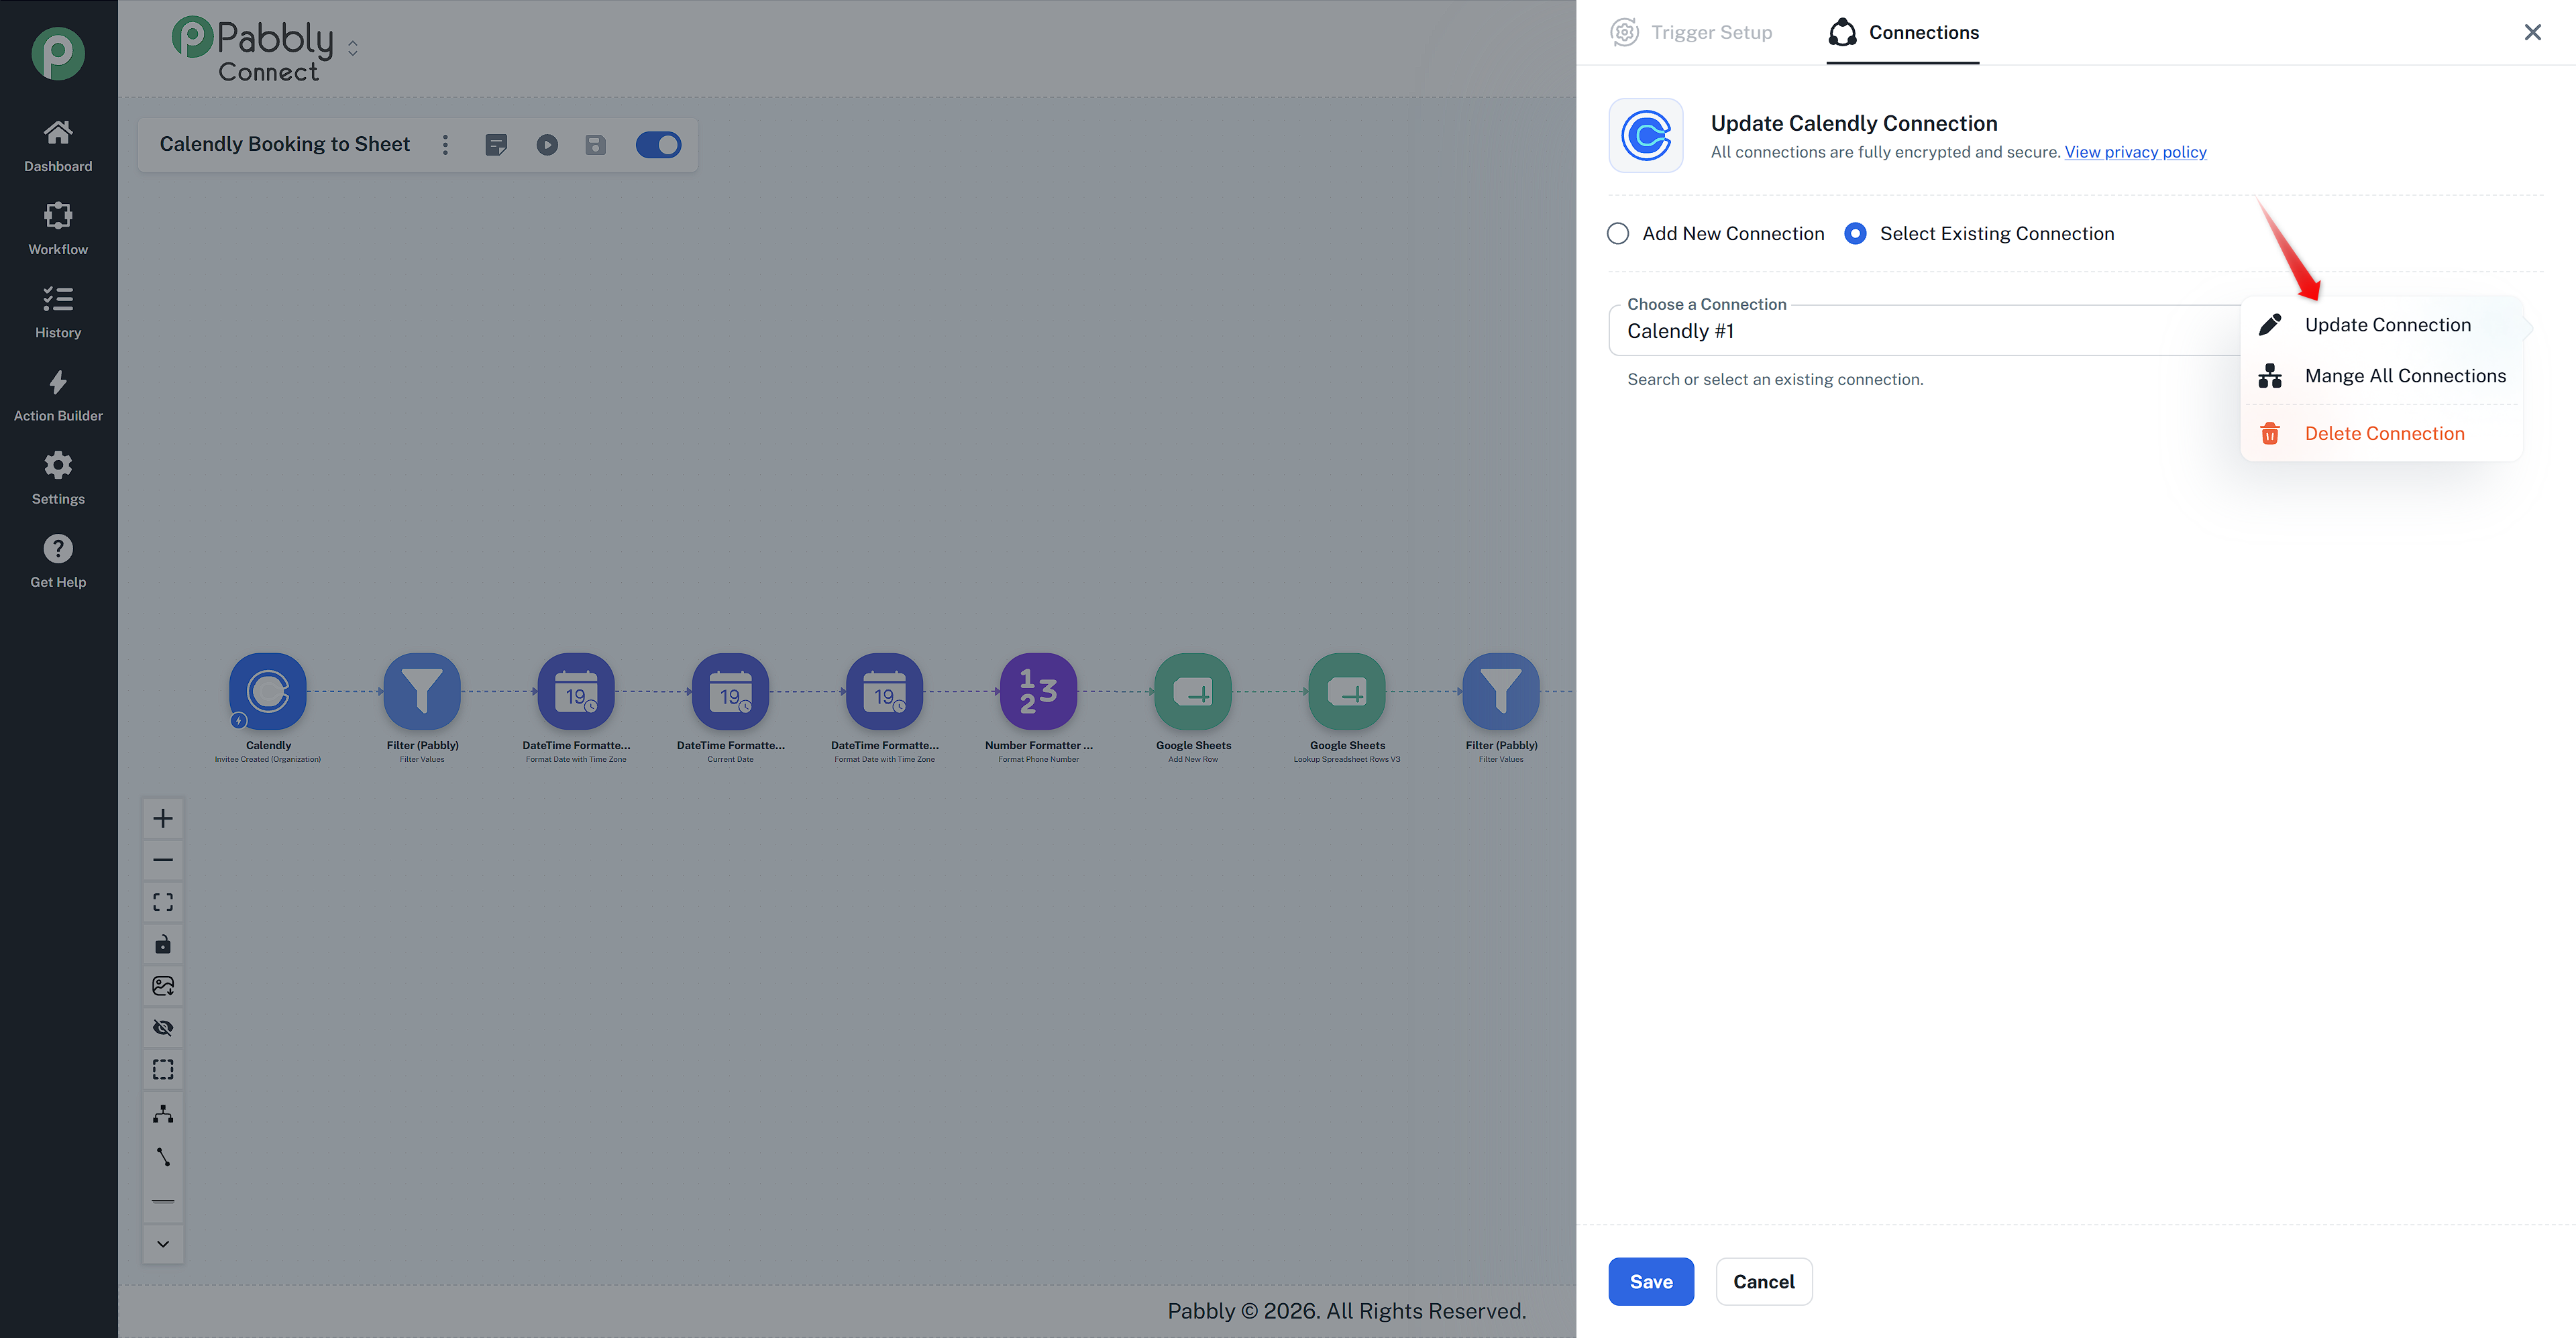Open the workflow notes icon
2576x1338 pixels.
pyautogui.click(x=496, y=145)
